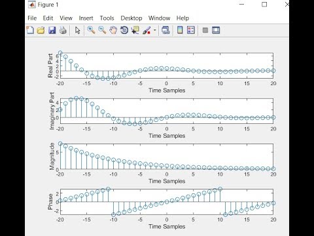Screen dimensions: 314x236
Task: Select Time Samples label under Phase plot
Action: [x=167, y=227]
